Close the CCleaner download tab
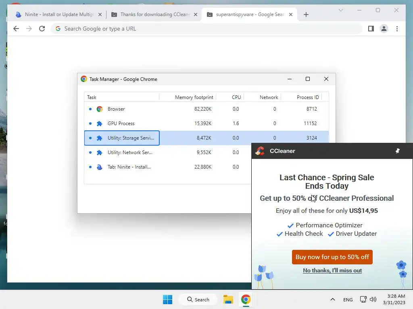Image resolution: width=413 pixels, height=309 pixels. (196, 14)
